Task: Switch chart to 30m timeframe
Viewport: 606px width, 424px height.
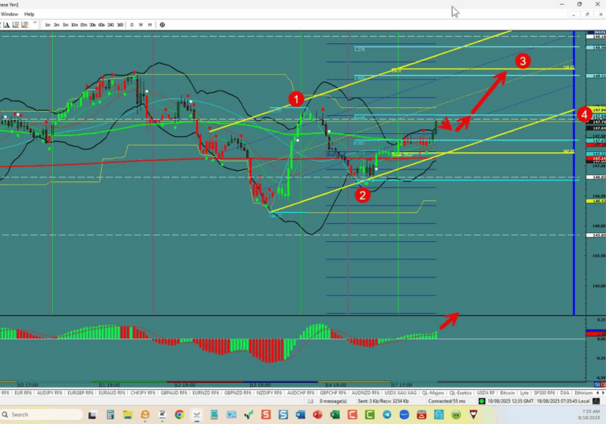Action: (92, 24)
